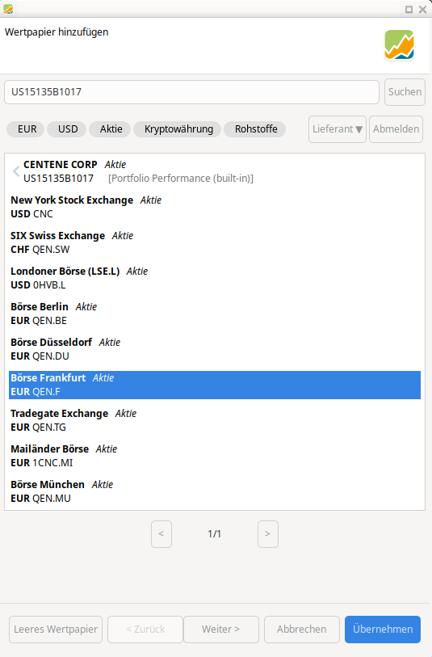Toggle the USD filter chip
Viewport: 432px width, 657px height.
[68, 129]
